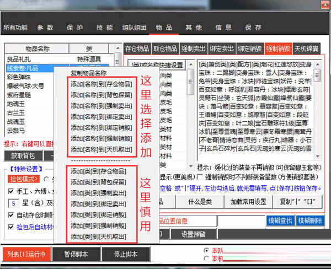Image resolution: width=331 pixels, height=269 pixels.
Task: Select 地魂玉 in the item list
Action: [15, 104]
